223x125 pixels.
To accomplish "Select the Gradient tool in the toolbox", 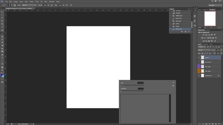I will (2, 45).
